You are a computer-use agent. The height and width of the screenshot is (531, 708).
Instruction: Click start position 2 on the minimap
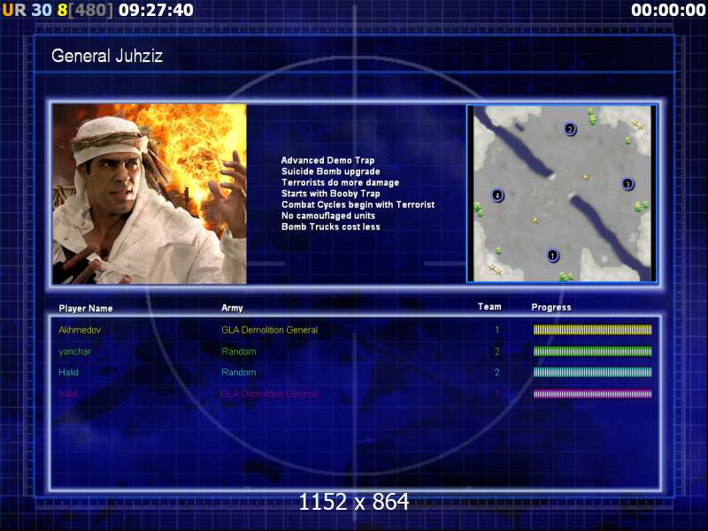[569, 129]
